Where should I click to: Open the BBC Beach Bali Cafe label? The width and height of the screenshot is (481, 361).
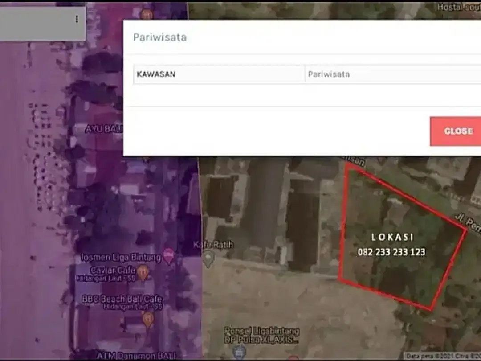click(x=122, y=299)
